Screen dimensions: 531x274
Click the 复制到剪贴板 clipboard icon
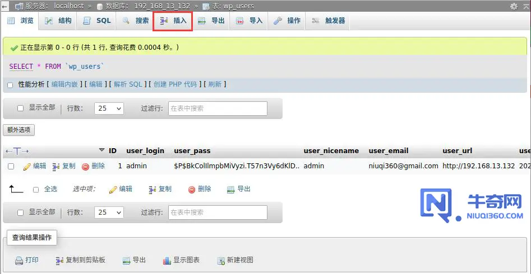[60, 261]
